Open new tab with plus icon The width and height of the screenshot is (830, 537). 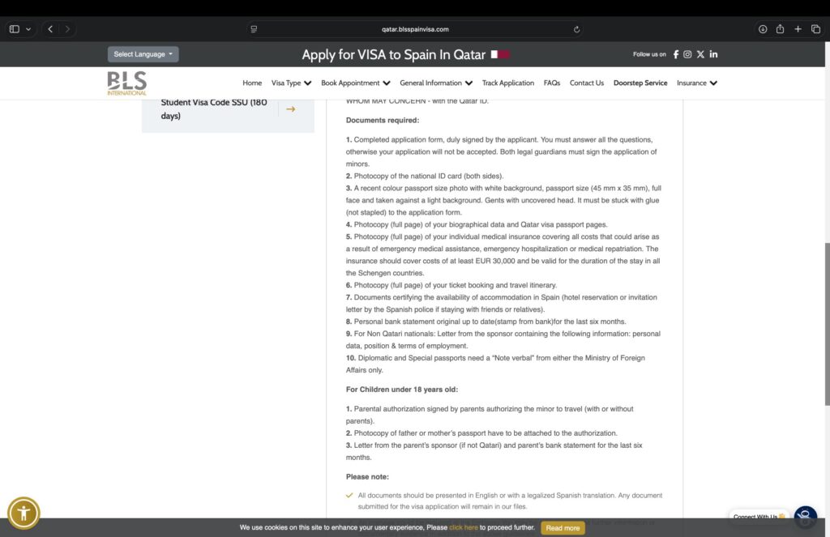click(x=798, y=29)
